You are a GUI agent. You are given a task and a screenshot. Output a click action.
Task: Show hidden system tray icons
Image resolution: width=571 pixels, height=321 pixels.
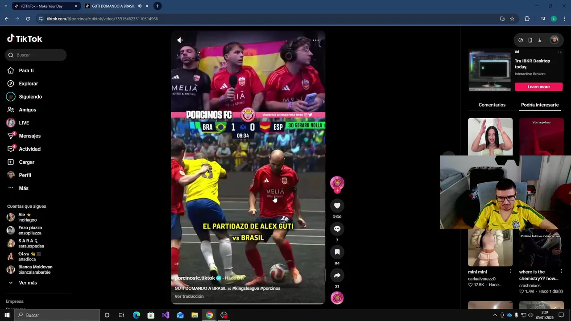click(x=495, y=315)
